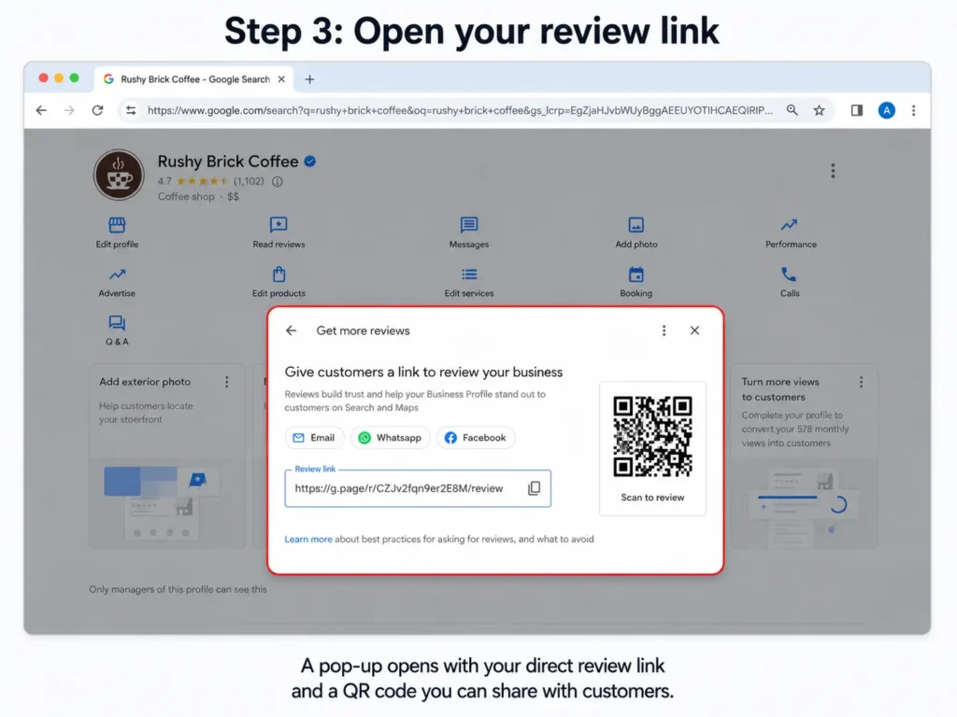The image size is (957, 717).
Task: Close the Get more reviews dialog
Action: click(x=694, y=330)
